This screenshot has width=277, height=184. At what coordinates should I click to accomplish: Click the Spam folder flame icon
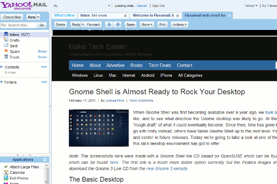pos(5,51)
